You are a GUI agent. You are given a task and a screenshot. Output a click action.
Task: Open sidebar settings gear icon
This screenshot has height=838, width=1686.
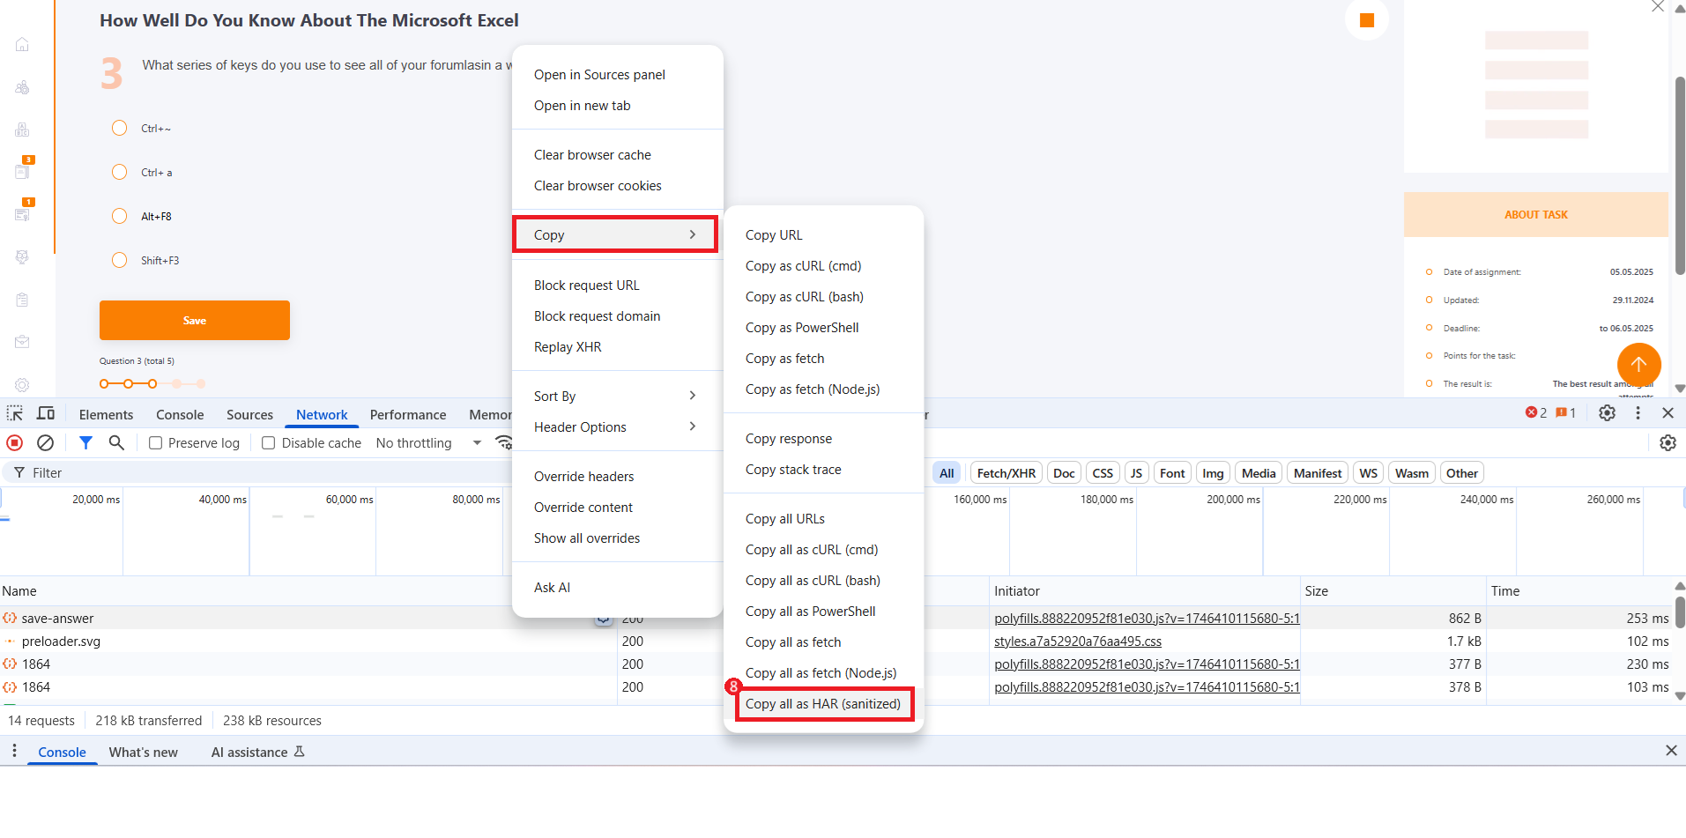point(23,384)
